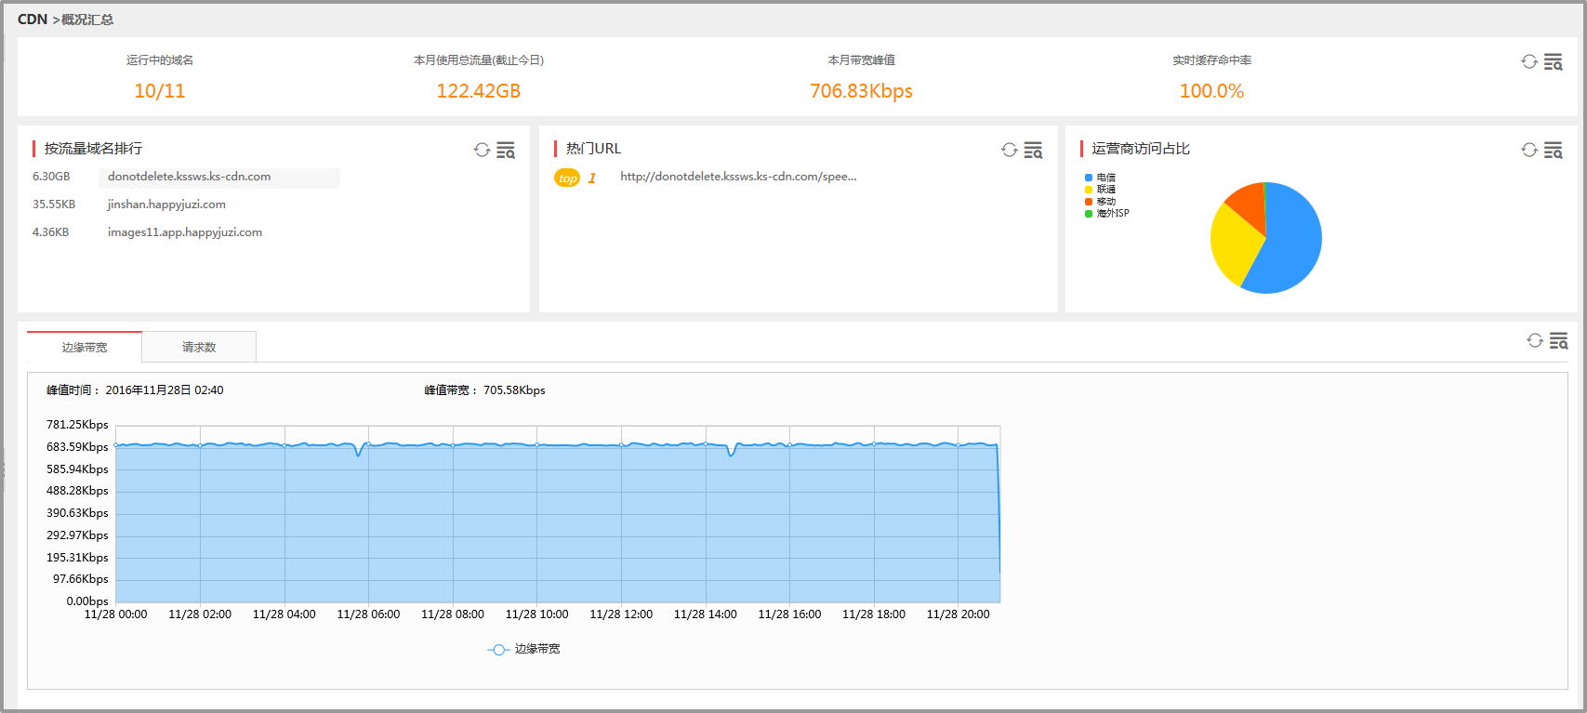This screenshot has height=713, width=1587.
Task: Open details for 按流量域名排行 panel
Action: (x=506, y=150)
